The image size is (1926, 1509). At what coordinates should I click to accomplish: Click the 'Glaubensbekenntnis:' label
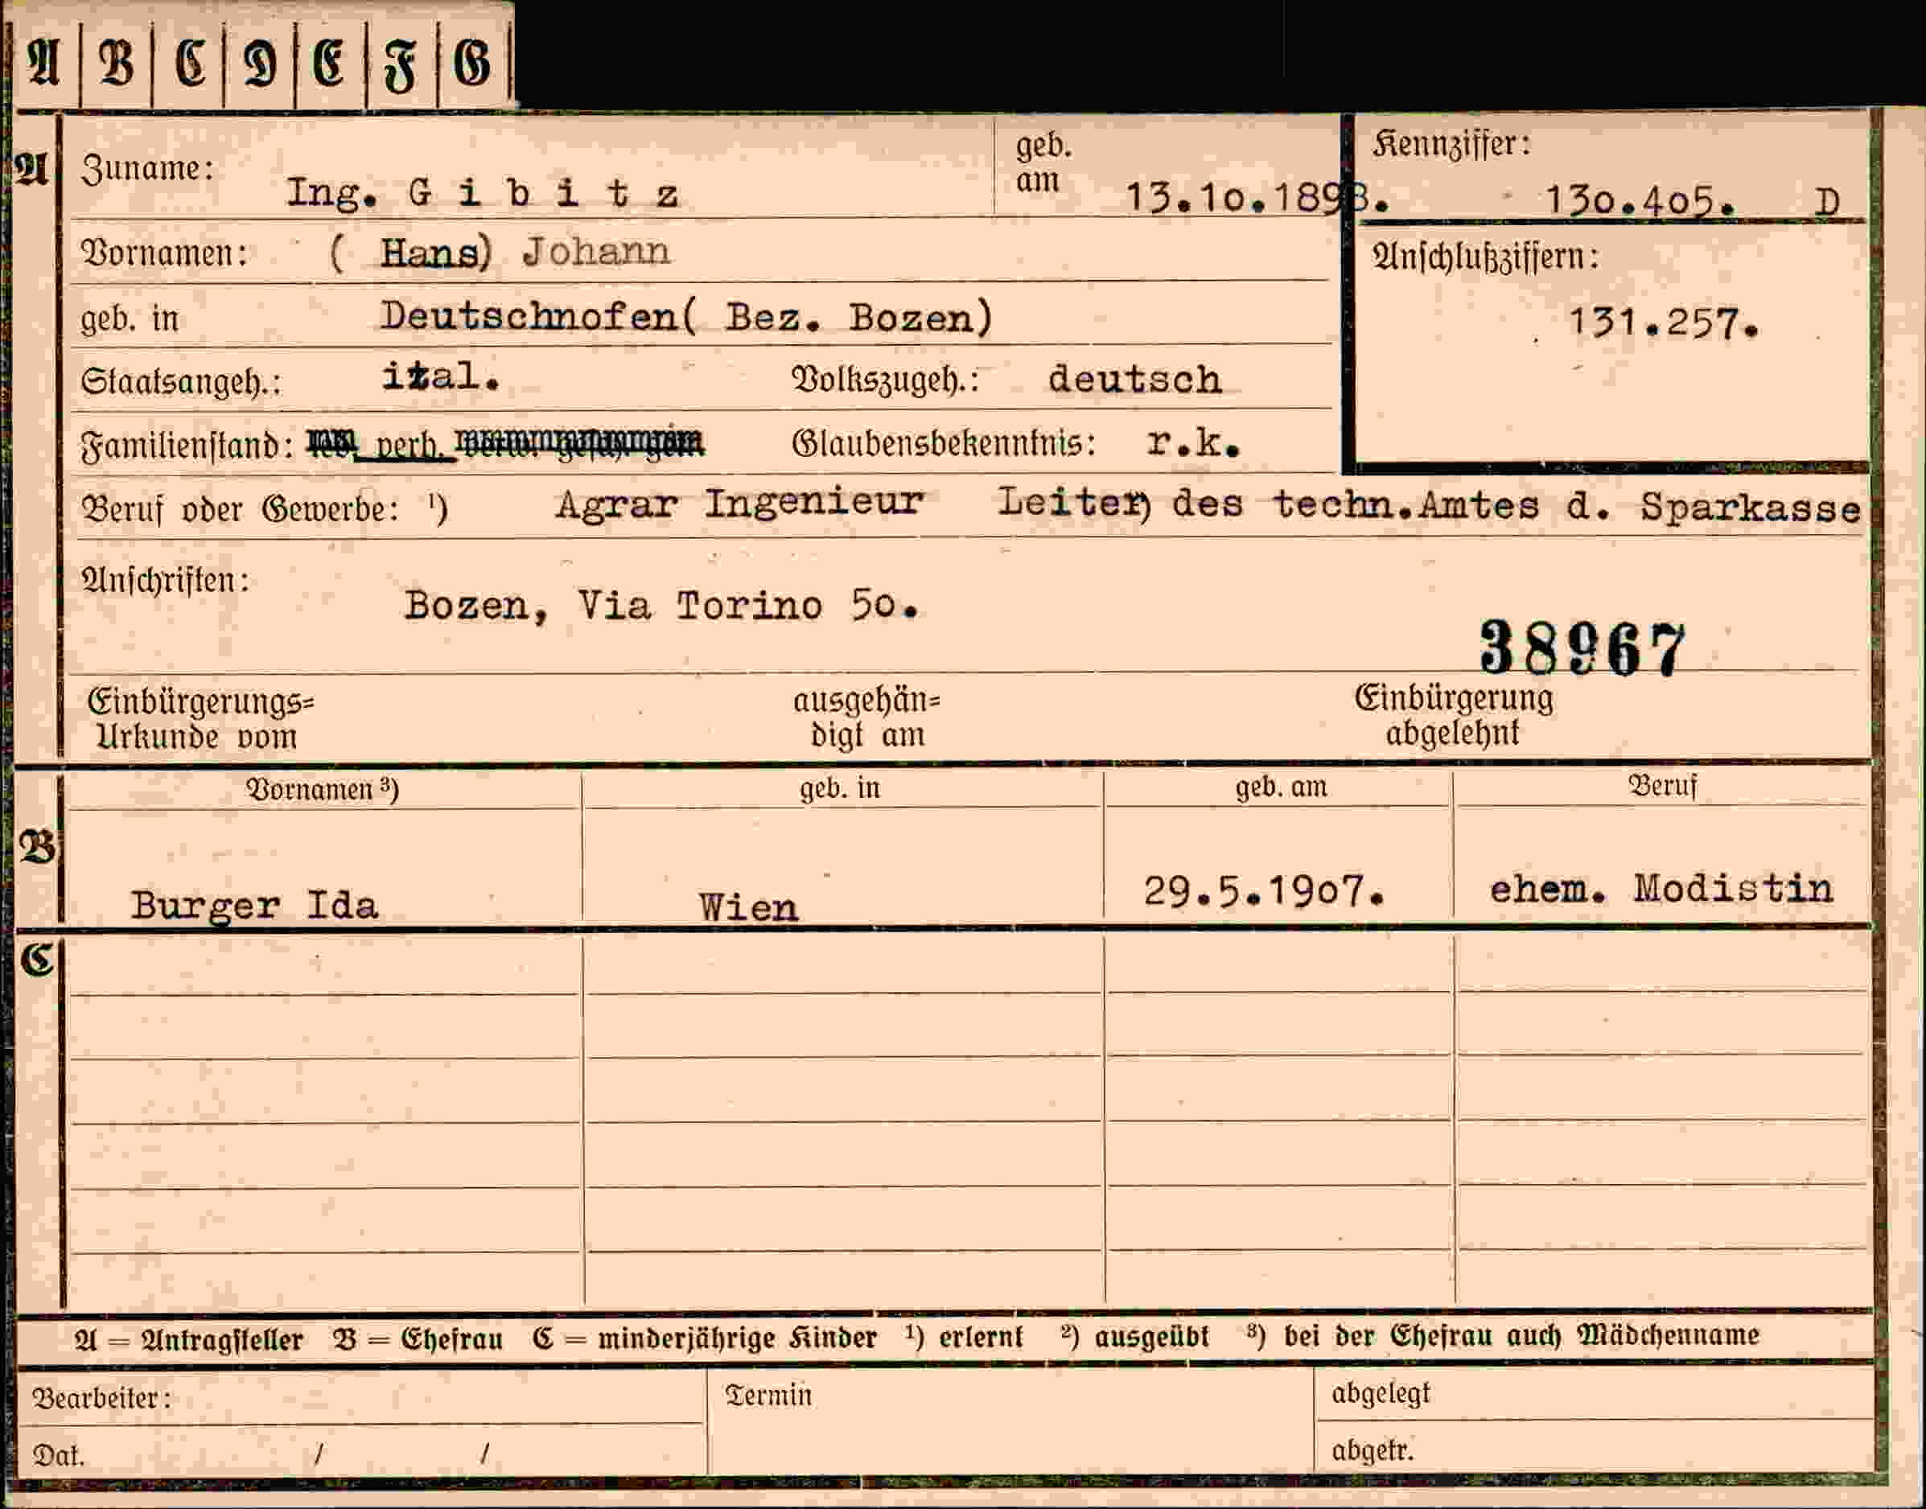coord(944,442)
